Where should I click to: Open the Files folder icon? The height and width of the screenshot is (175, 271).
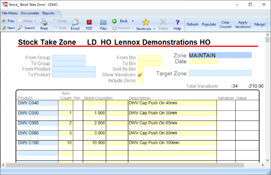(103, 23)
